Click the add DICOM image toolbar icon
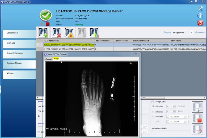 click(x=43, y=32)
